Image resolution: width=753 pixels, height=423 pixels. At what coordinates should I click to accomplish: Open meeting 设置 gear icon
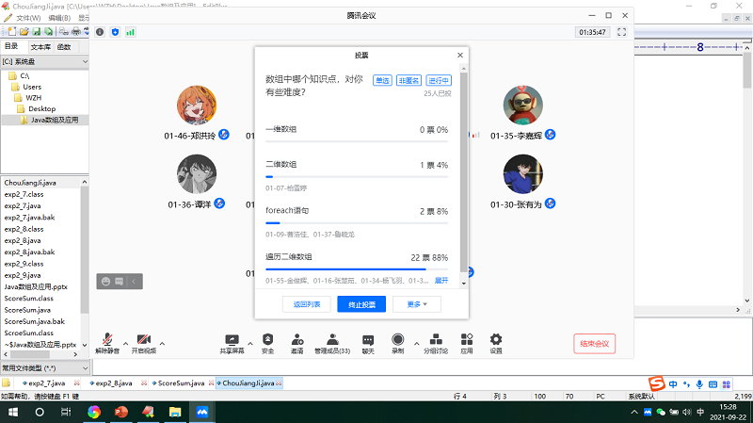(x=495, y=339)
